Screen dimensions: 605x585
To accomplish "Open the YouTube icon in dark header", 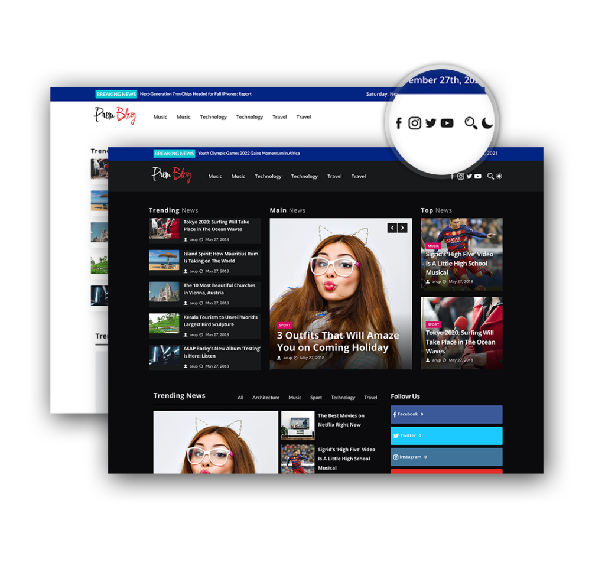I will 478,176.
